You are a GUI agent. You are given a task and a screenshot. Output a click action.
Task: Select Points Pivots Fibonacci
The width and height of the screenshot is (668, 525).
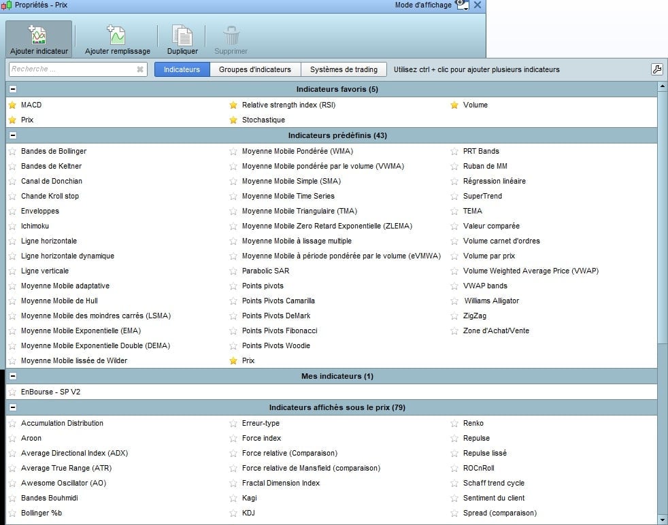pos(280,331)
